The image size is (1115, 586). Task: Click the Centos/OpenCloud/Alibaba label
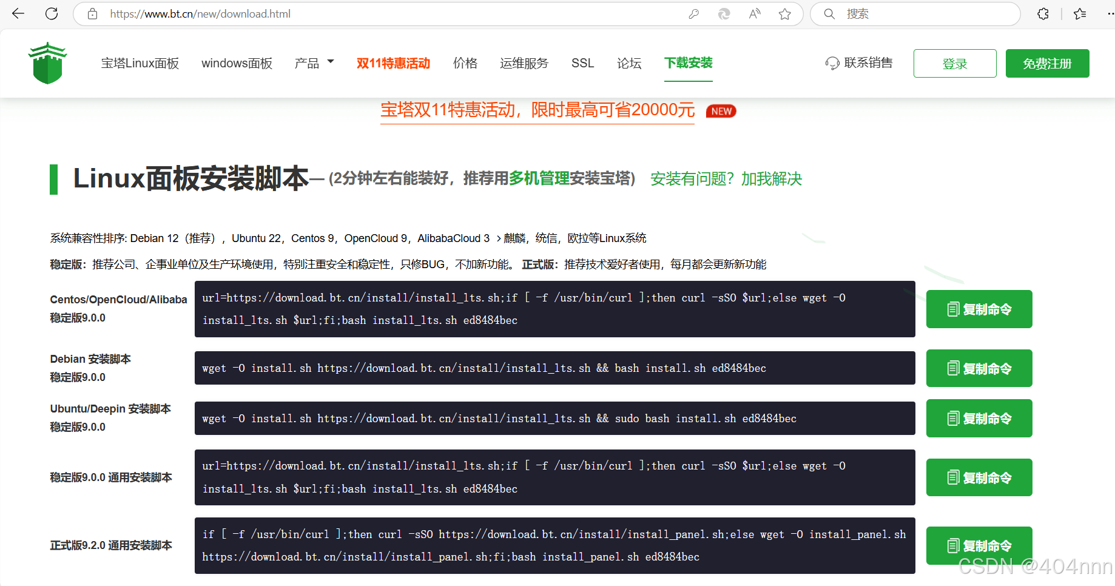[118, 300]
